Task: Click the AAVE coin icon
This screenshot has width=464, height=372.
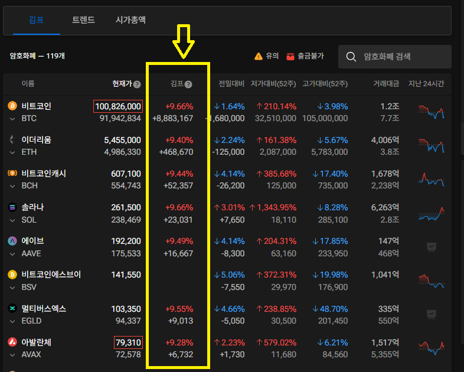Action: 12,241
